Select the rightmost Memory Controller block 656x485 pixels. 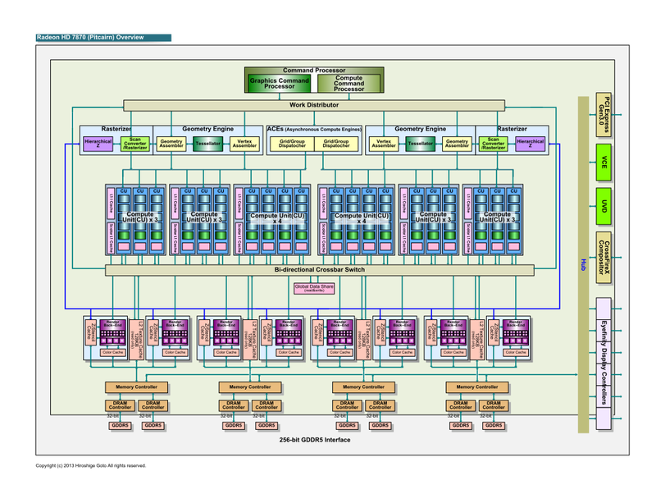[476, 387]
